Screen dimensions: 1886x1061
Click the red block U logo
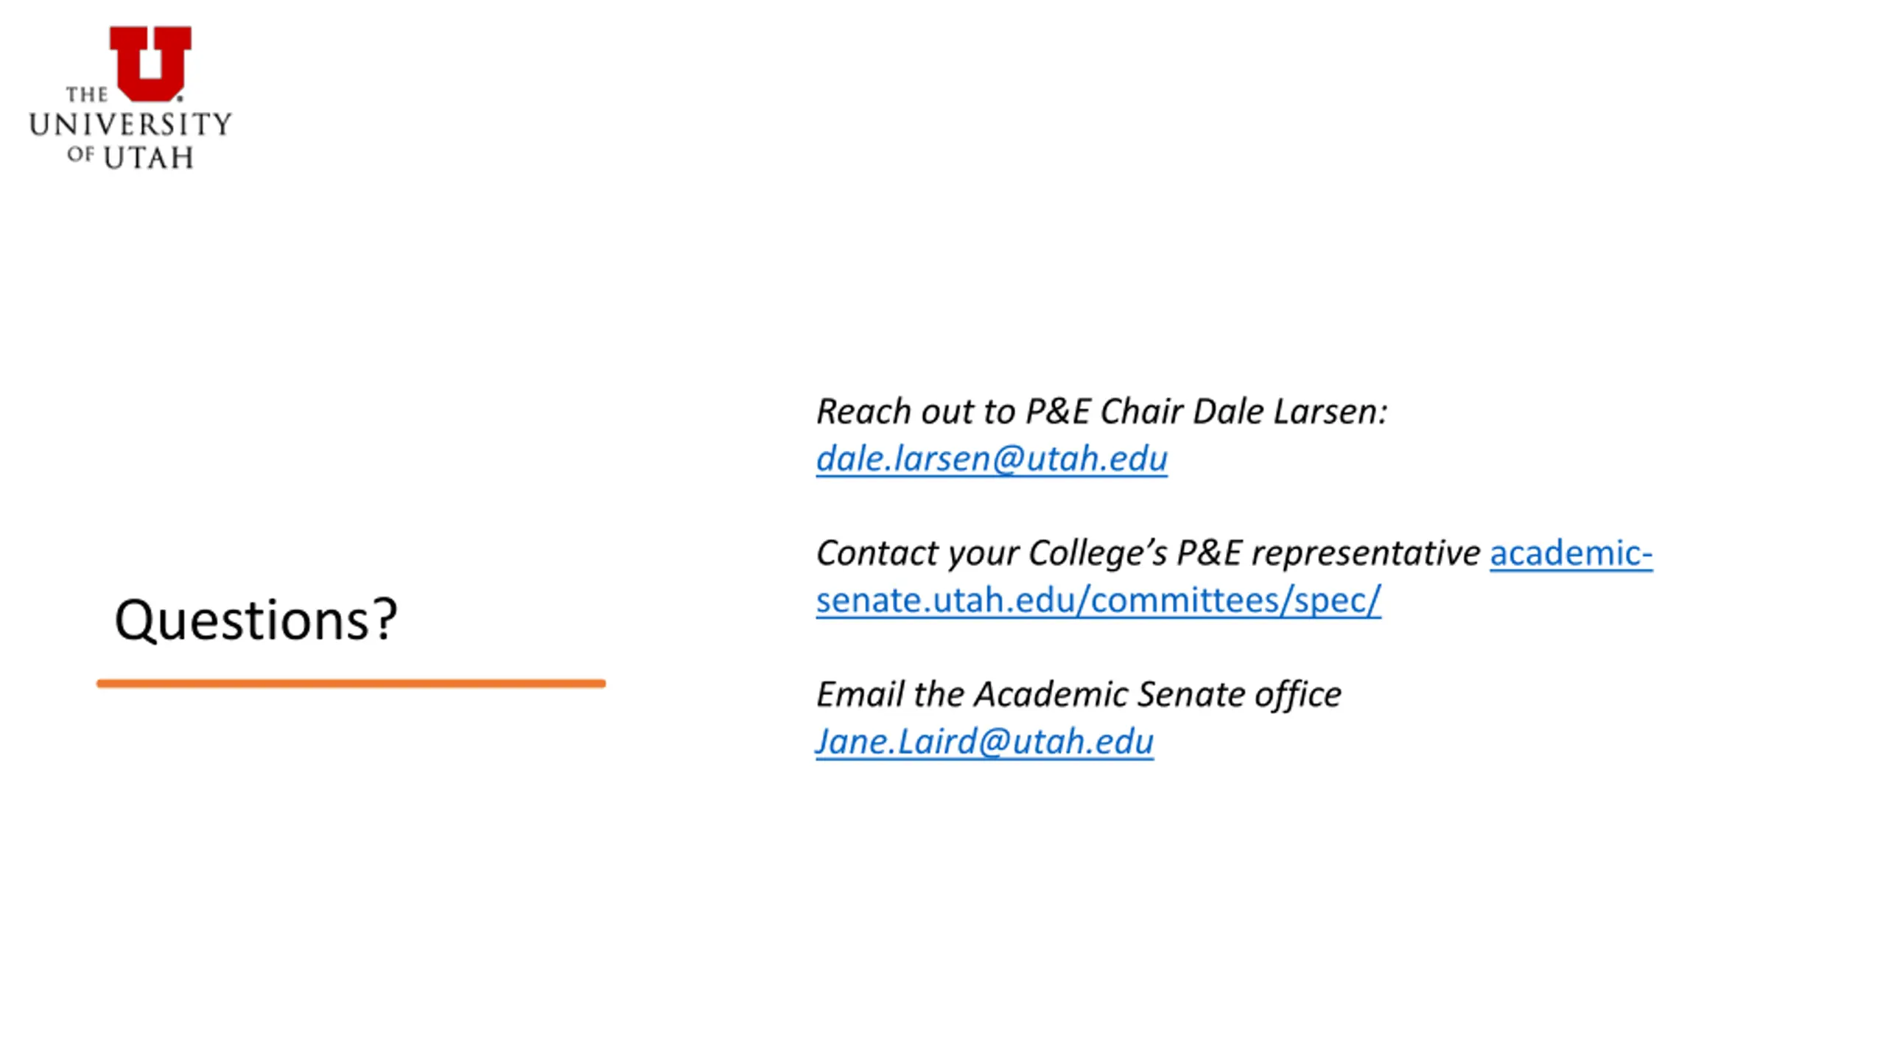[150, 63]
